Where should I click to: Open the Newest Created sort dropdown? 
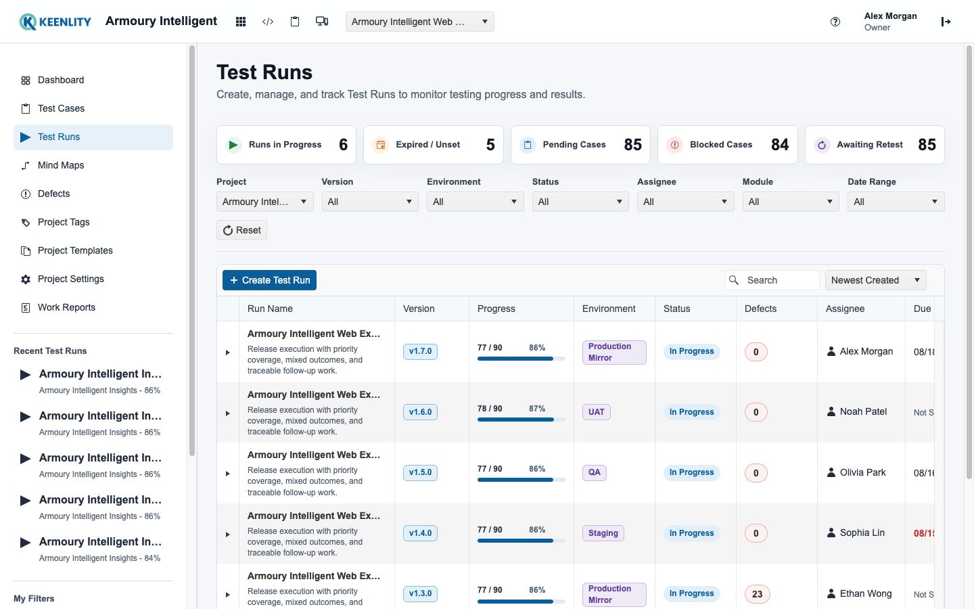(x=876, y=280)
